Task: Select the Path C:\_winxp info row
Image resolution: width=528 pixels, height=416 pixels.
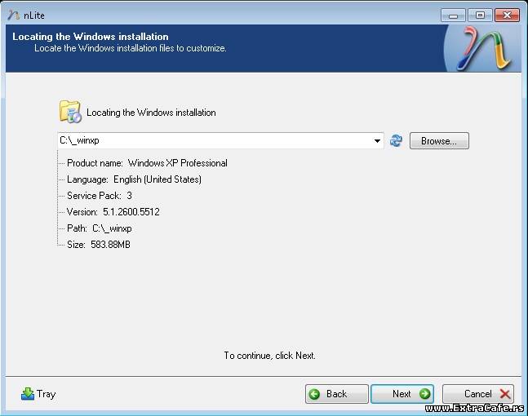Action: (99, 228)
